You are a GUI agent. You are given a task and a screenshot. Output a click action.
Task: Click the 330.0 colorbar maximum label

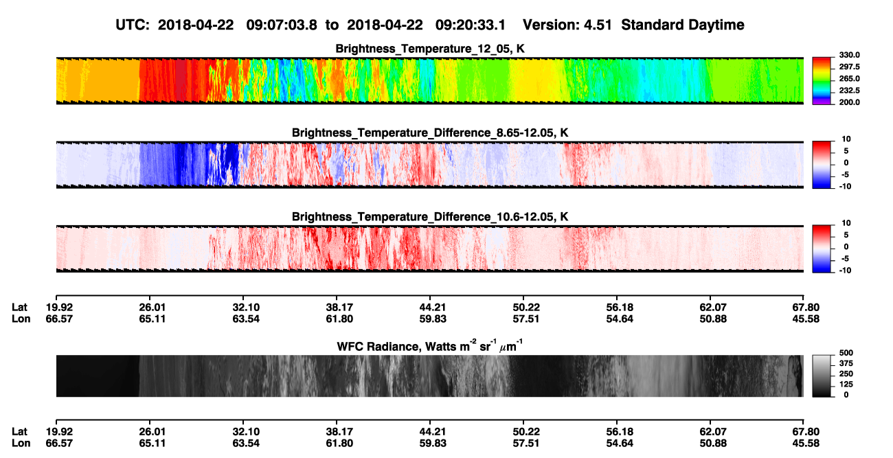(849, 55)
